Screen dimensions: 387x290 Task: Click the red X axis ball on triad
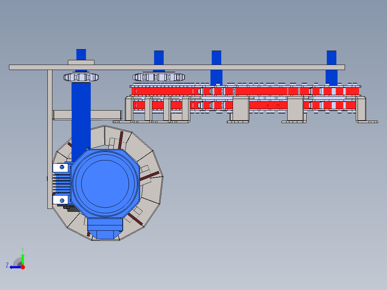23,267
